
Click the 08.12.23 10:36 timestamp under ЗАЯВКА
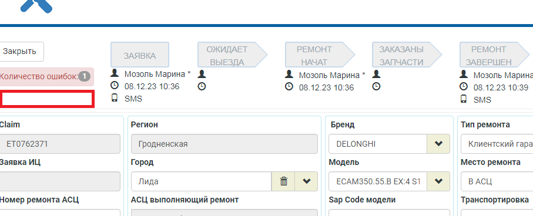tap(152, 86)
